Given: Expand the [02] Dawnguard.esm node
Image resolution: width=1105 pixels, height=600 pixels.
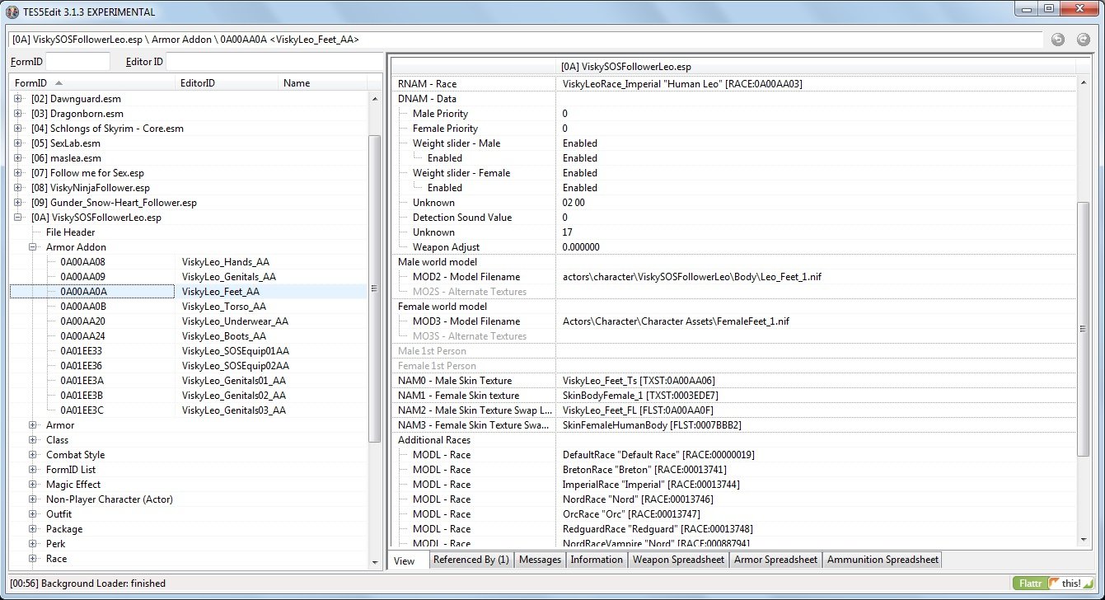Looking at the screenshot, I should click(17, 99).
